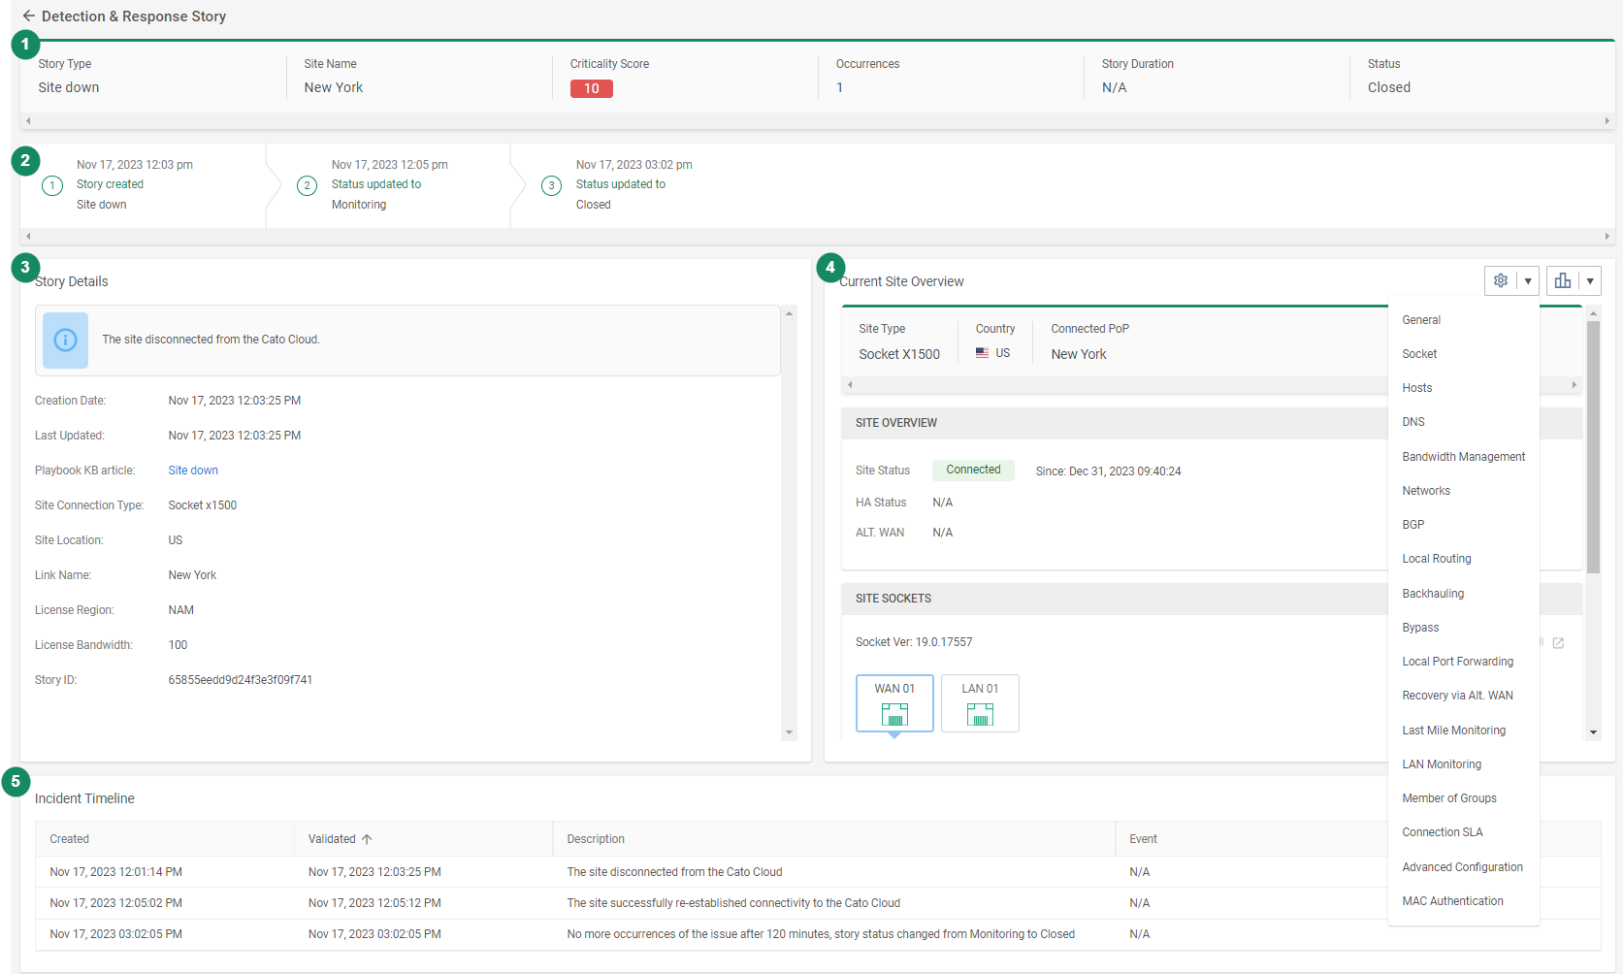
Task: Select timeline step 1 Story created
Action: [x=52, y=185]
